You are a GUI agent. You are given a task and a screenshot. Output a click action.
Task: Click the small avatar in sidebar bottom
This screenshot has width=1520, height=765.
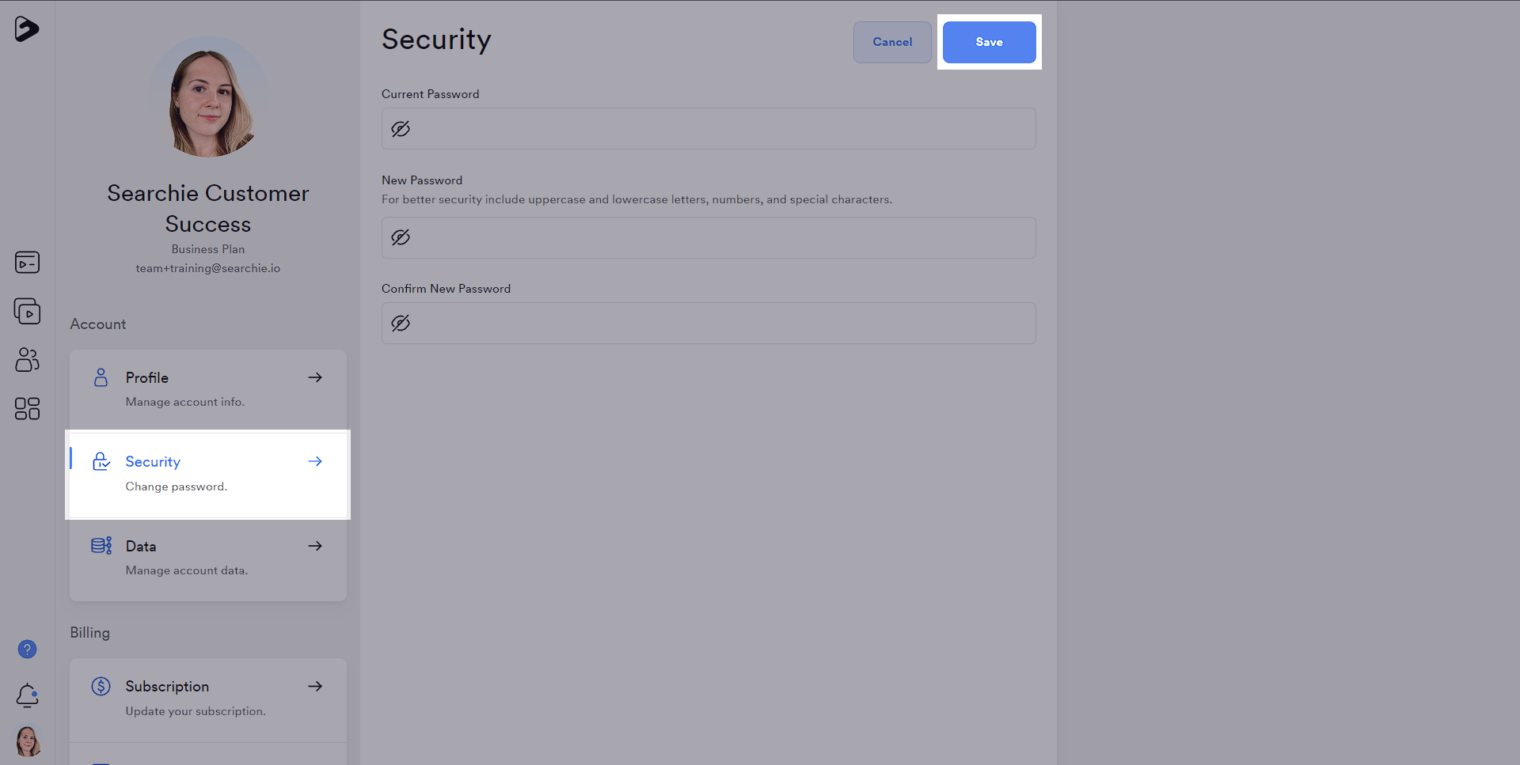[28, 741]
